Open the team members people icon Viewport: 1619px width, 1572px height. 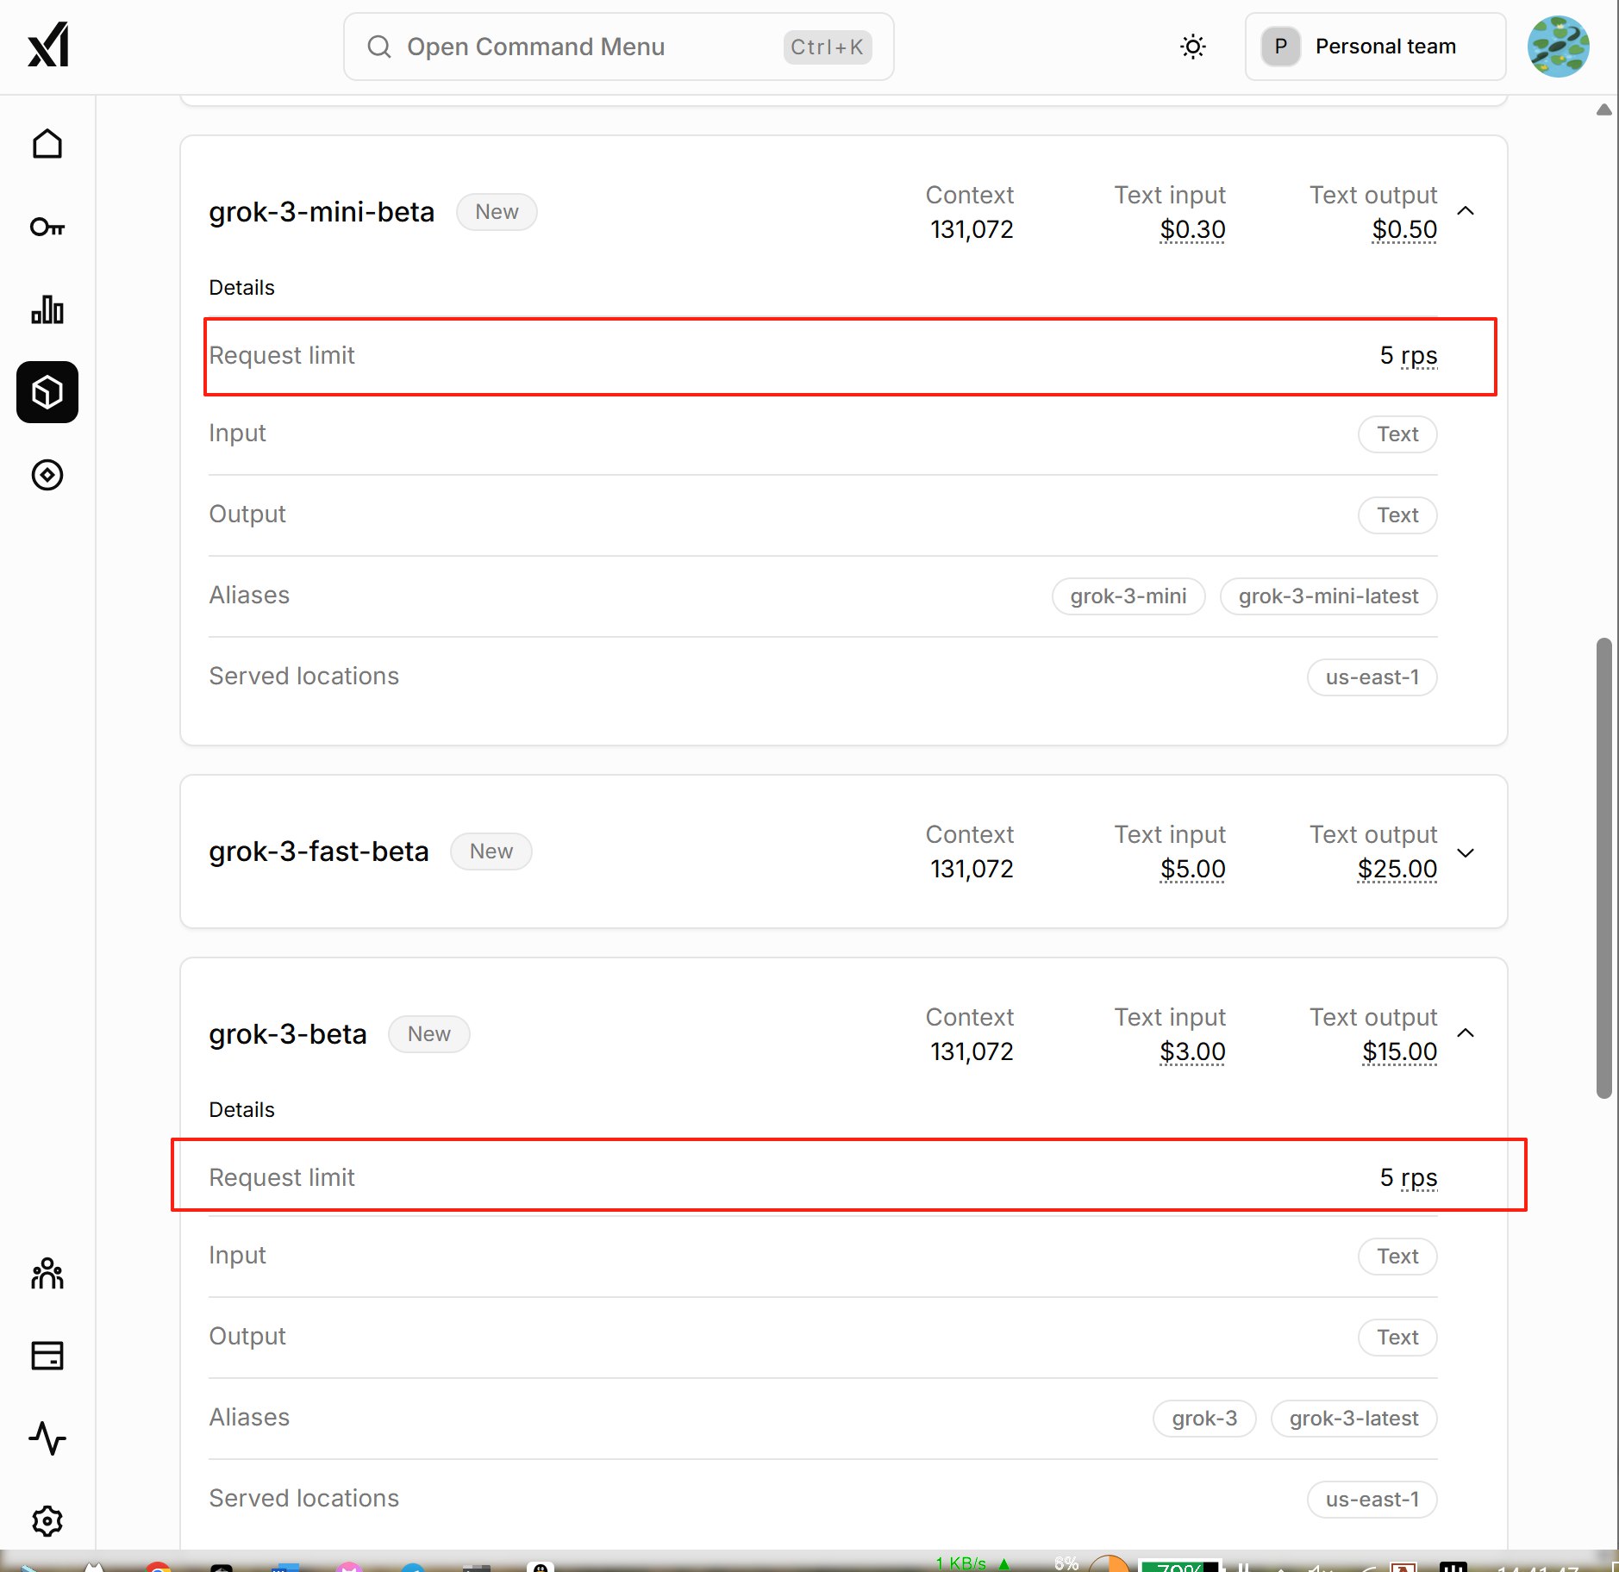[x=47, y=1273]
